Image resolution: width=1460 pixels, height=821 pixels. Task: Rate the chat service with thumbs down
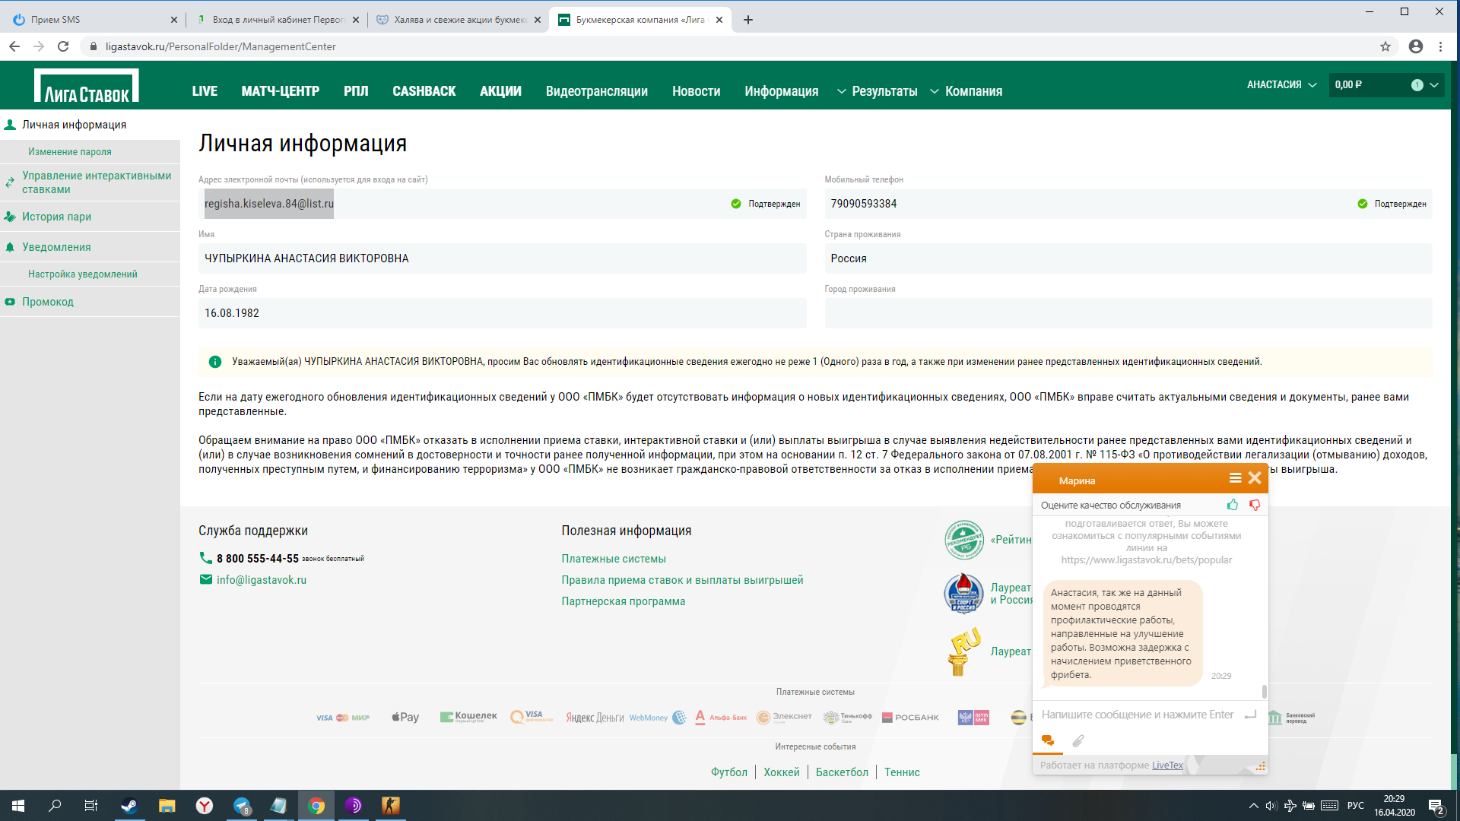(x=1255, y=505)
